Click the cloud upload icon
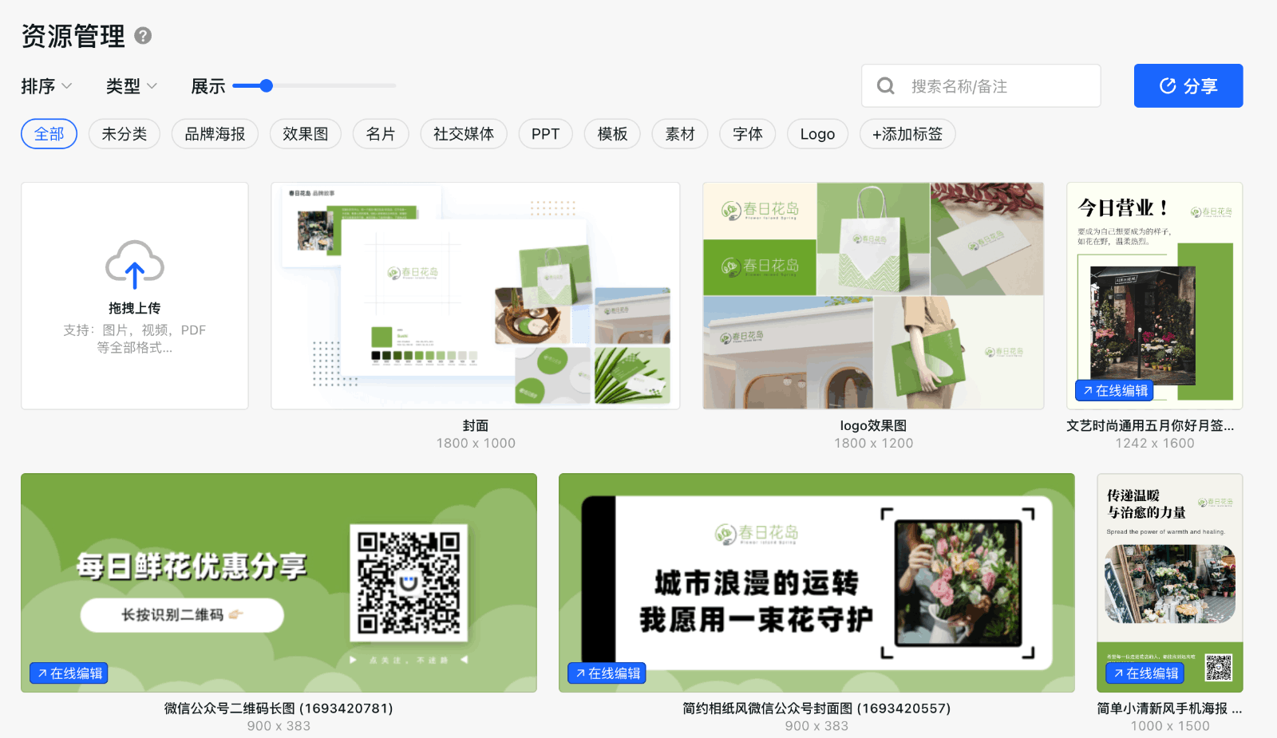 135,265
